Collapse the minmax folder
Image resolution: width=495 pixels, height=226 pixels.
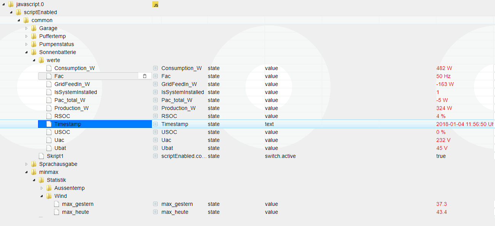(x=27, y=172)
